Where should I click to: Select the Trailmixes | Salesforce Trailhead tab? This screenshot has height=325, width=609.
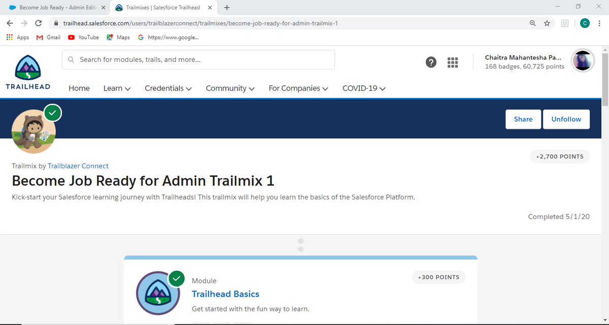point(162,8)
